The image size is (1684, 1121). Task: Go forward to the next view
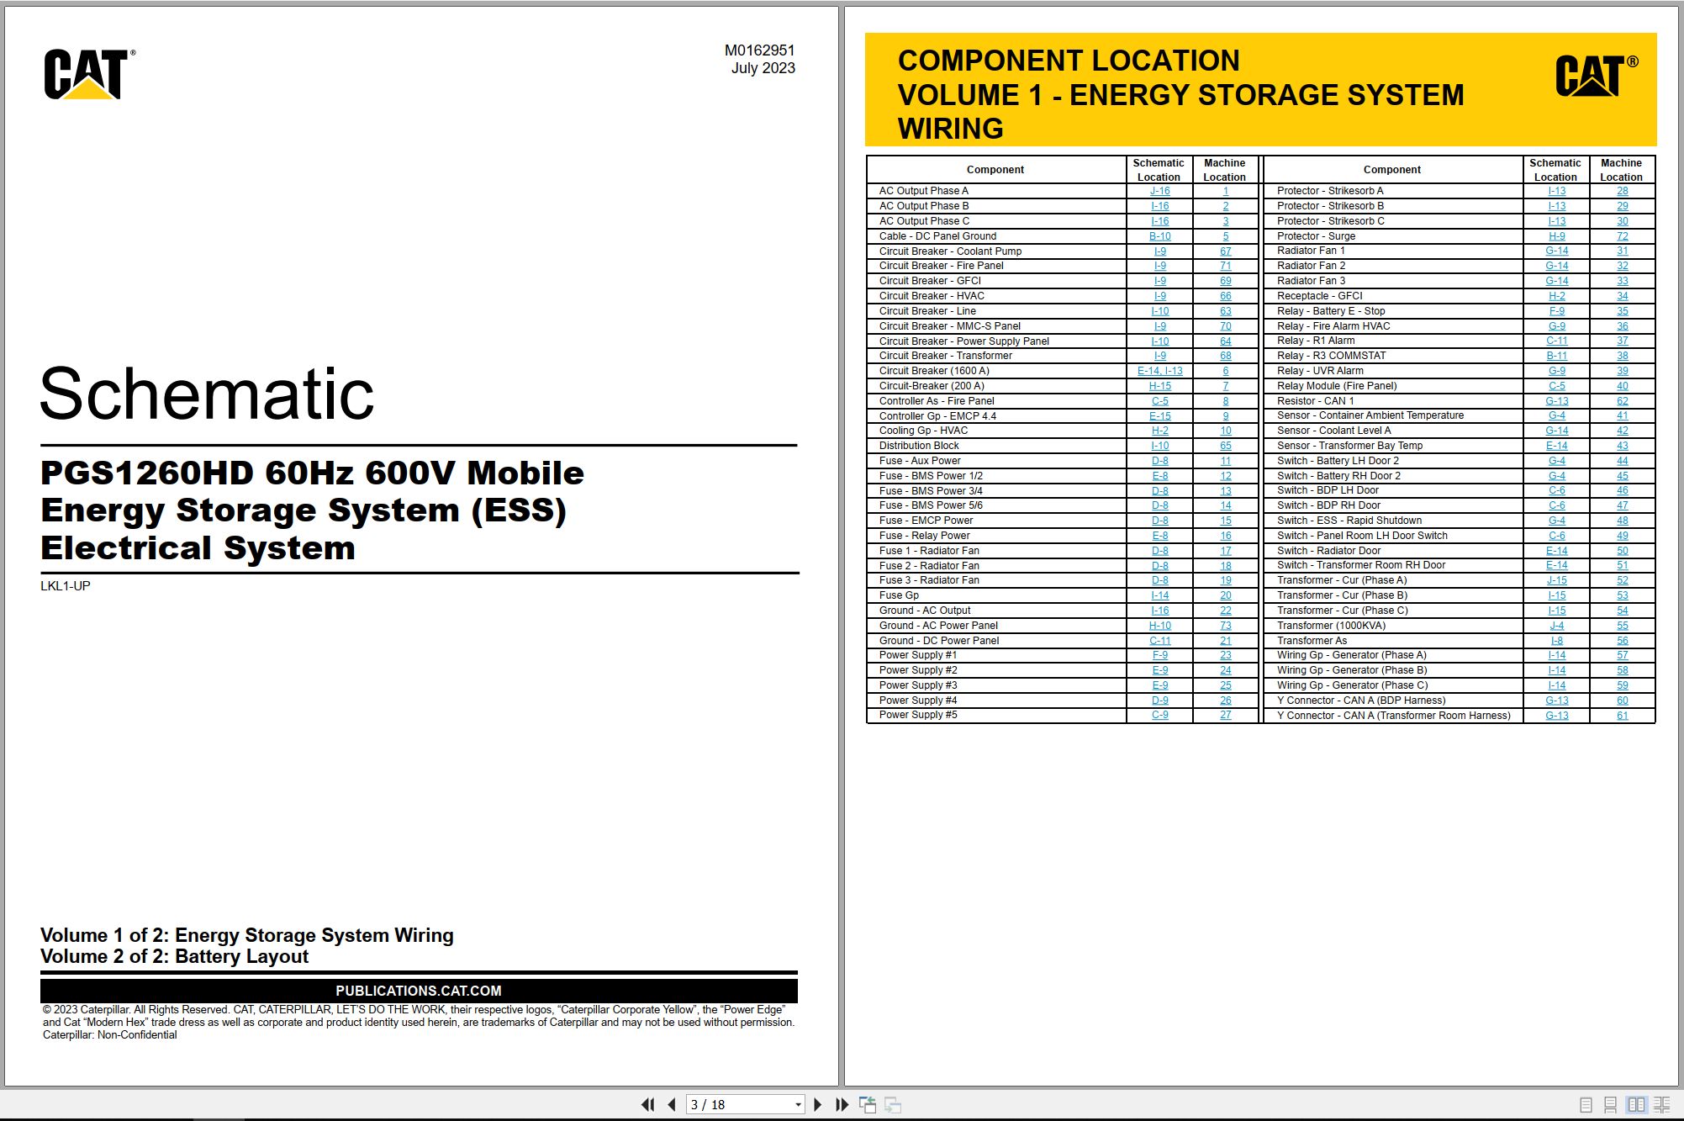[893, 1104]
